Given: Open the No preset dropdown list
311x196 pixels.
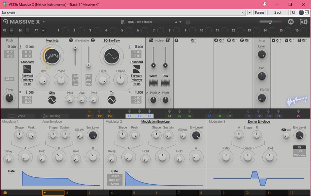Looking at the screenshot, I should click(243, 13).
